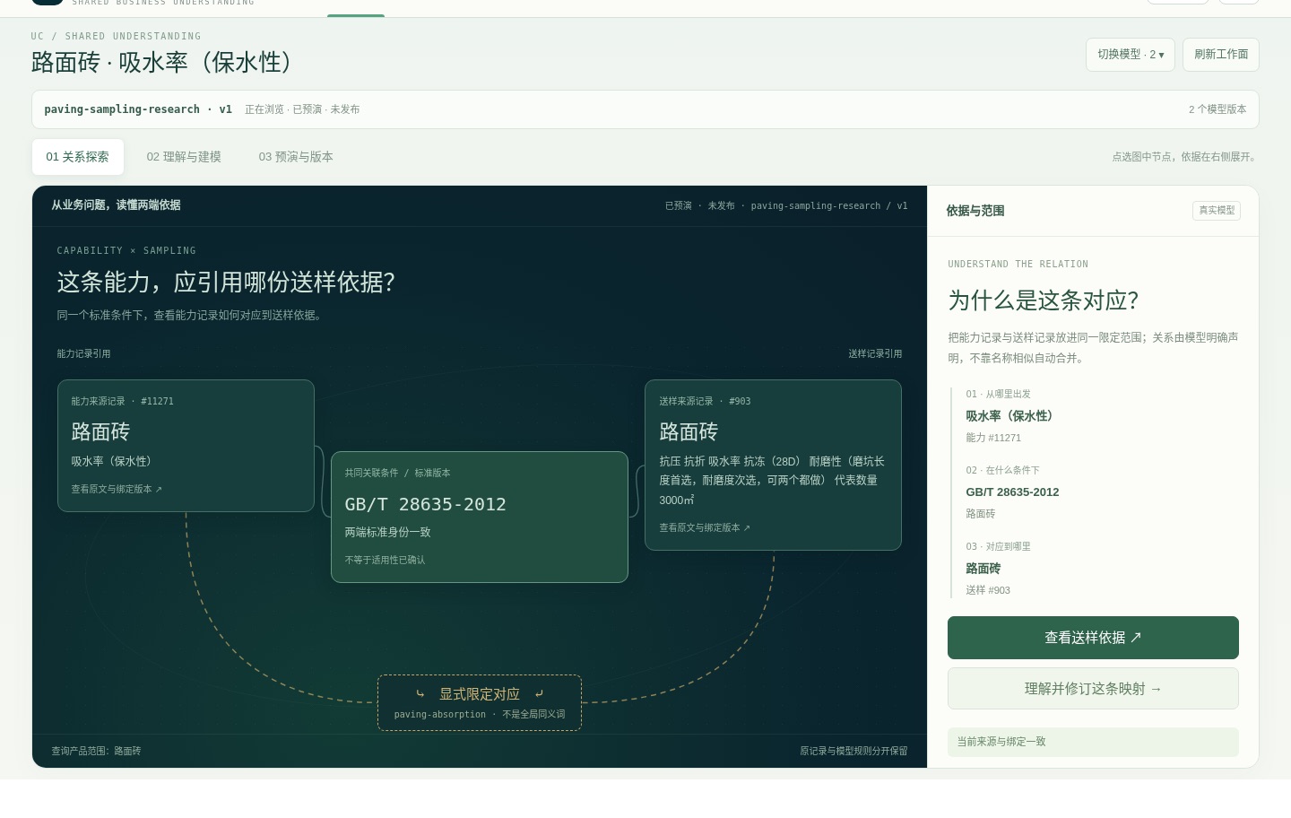Click the 真实模型 badge
This screenshot has width=1291, height=818.
tap(1217, 210)
